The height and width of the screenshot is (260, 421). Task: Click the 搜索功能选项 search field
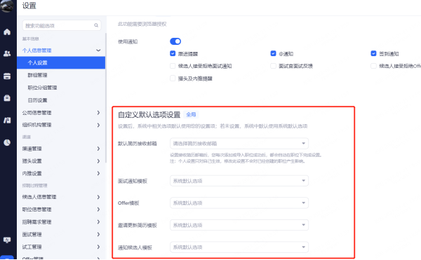62,25
